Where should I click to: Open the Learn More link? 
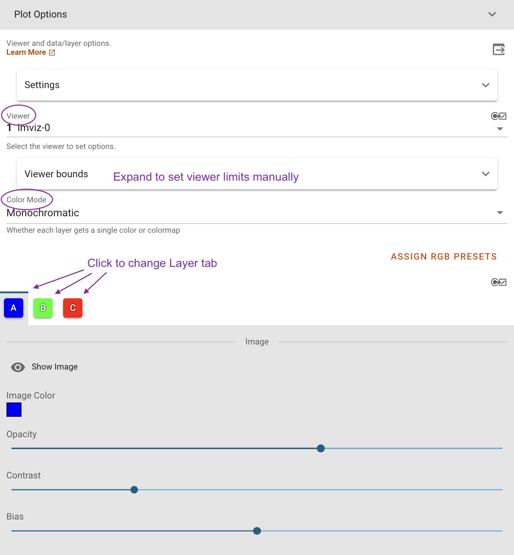pos(26,52)
